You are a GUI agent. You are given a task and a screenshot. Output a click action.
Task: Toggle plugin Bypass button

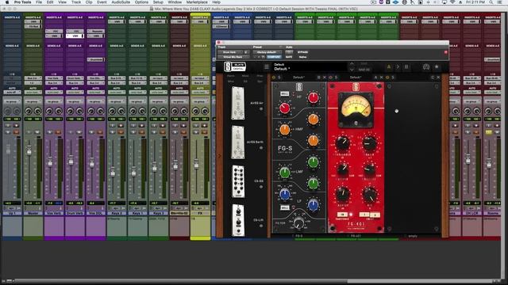(302, 52)
